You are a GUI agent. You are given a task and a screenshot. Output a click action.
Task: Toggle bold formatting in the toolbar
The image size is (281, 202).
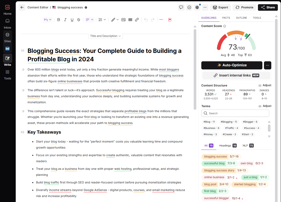[x=58, y=19]
